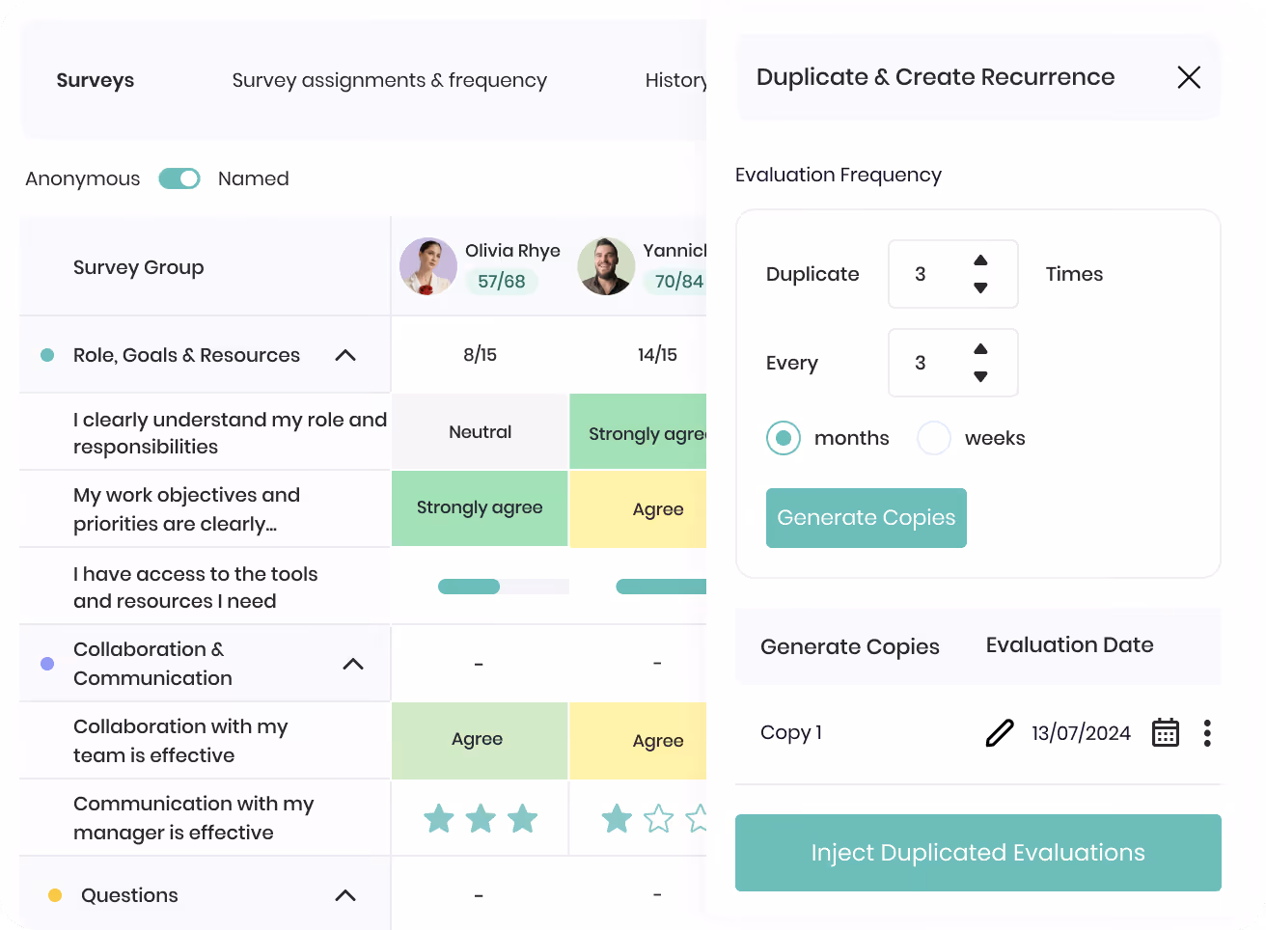The height and width of the screenshot is (930, 1266).
Task: Close the Duplicate & Create Recurrence panel
Action: tap(1189, 77)
